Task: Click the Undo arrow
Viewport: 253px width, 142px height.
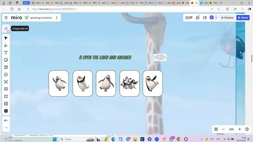Action: (x=6, y=120)
